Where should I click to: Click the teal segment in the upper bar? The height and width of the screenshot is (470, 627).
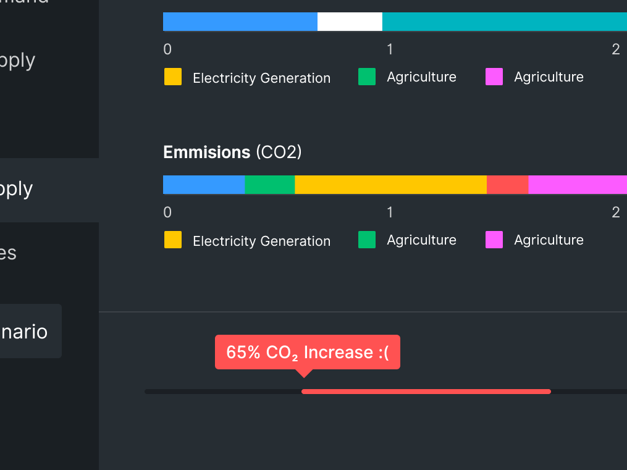pyautogui.click(x=504, y=21)
